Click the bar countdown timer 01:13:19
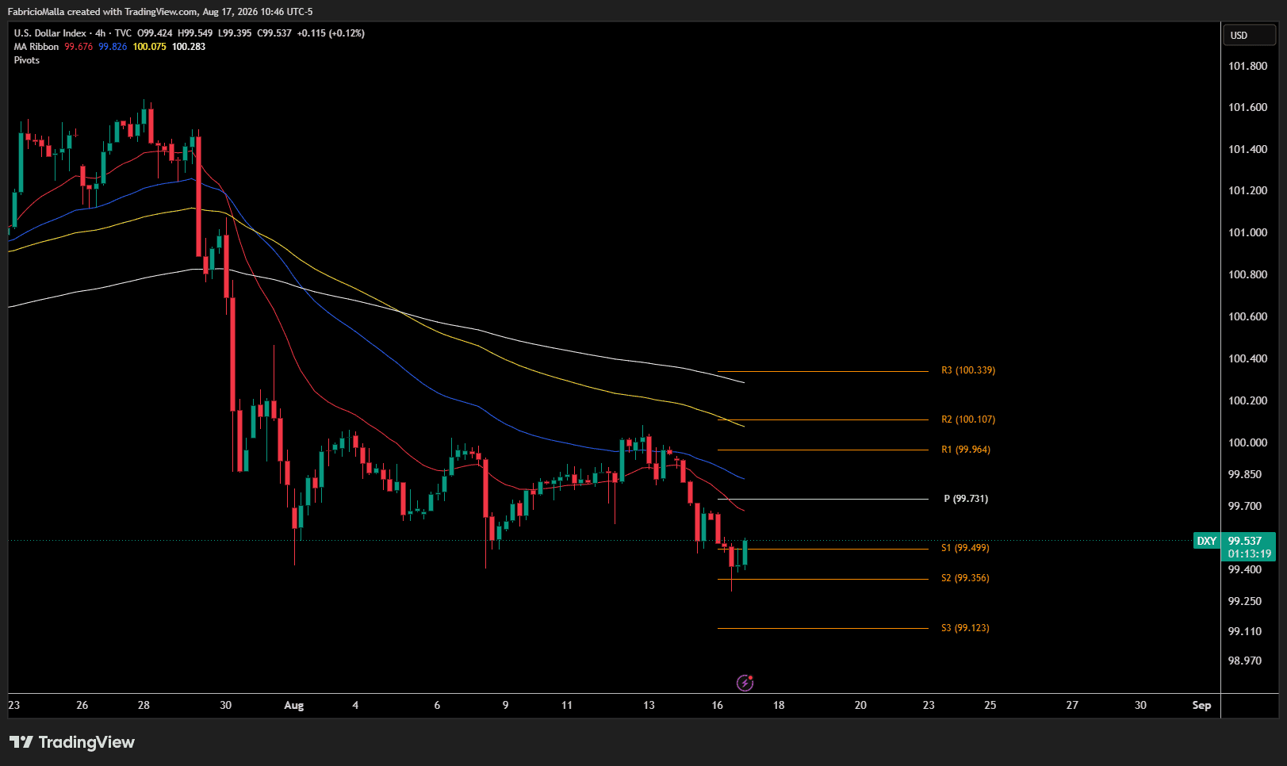Viewport: 1287px width, 766px height. coord(1250,553)
